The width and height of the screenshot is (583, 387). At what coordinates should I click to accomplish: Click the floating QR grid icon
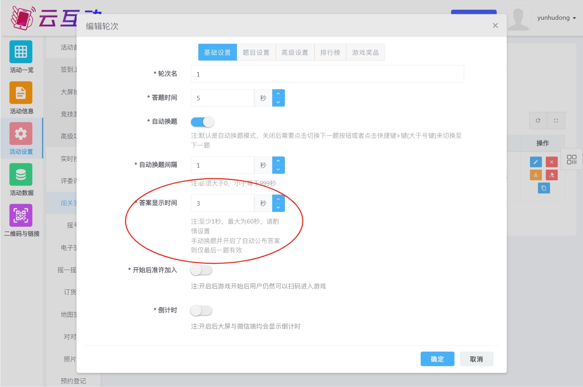click(x=572, y=159)
